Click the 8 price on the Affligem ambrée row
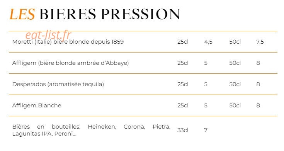Screen dimensions: 284x151 tap(258, 63)
